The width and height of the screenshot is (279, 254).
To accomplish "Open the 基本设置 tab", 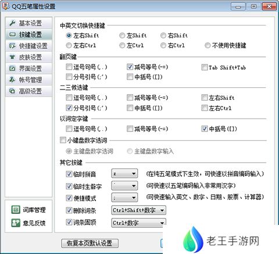I will point(28,23).
